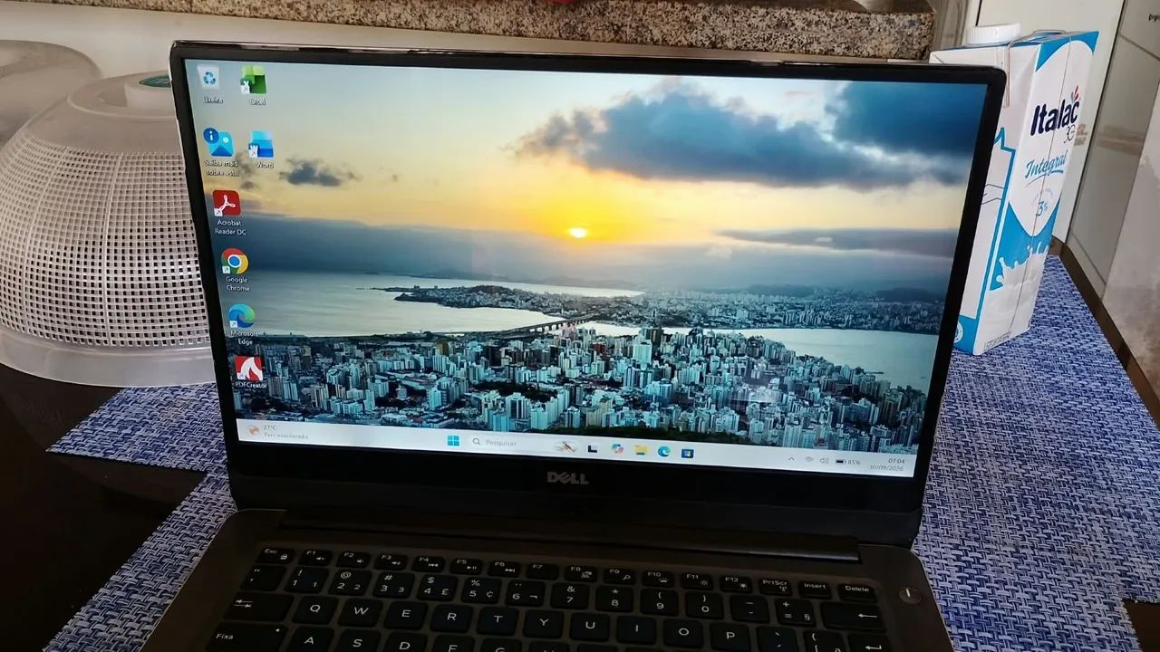1160x652 pixels.
Task: Open Task View from the taskbar
Action: [x=593, y=447]
